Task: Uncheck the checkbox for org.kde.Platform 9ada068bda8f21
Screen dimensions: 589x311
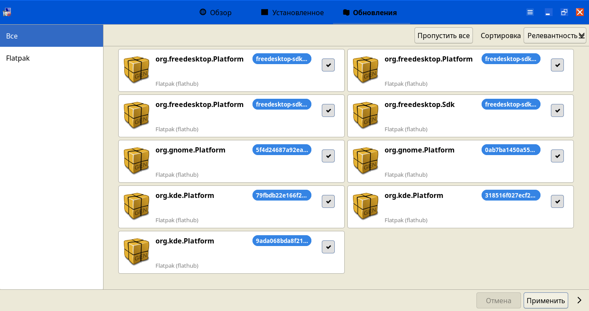Action: coord(328,247)
